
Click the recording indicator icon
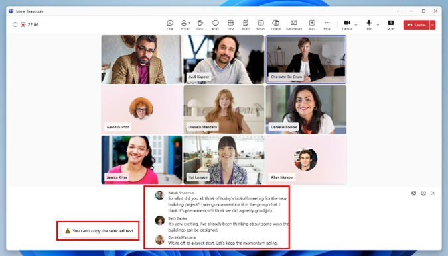pos(23,24)
